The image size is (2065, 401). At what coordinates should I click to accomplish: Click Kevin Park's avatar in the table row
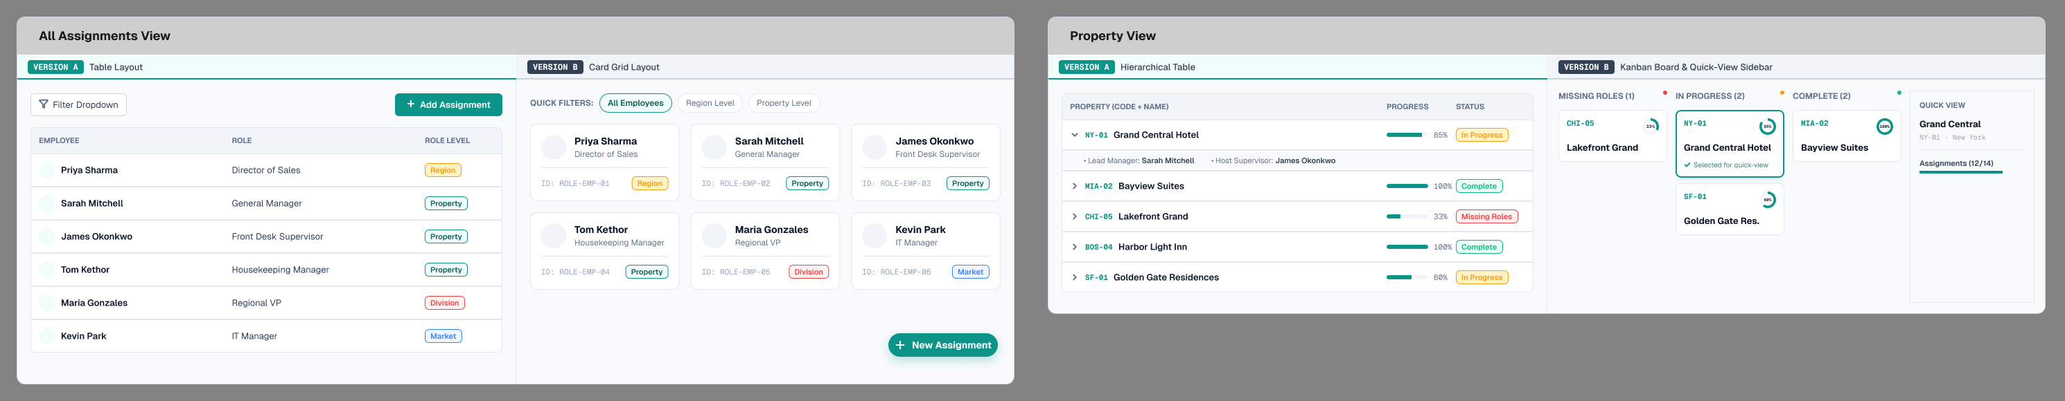47,336
